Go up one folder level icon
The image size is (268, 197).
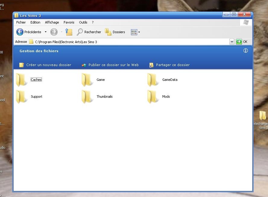(69, 32)
